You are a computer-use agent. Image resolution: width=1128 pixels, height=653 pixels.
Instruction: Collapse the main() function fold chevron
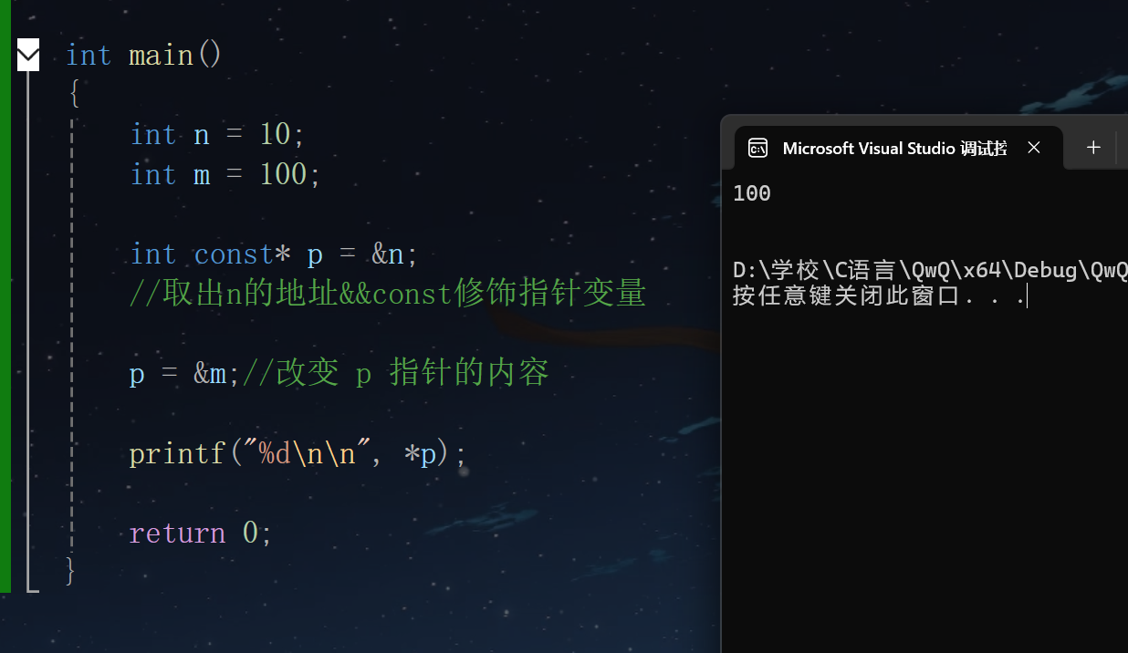pyautogui.click(x=27, y=55)
